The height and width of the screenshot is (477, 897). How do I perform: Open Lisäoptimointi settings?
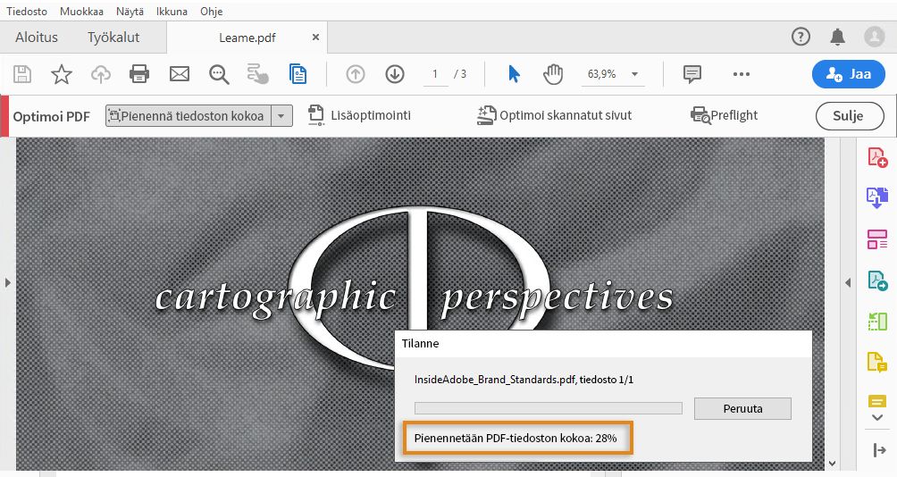(x=359, y=115)
